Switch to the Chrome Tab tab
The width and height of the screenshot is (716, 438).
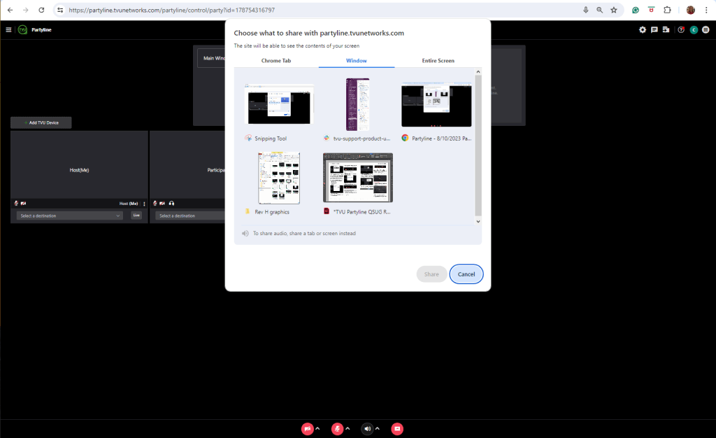click(275, 61)
